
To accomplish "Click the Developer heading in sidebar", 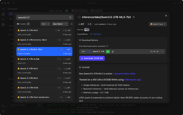I will 12,9.
